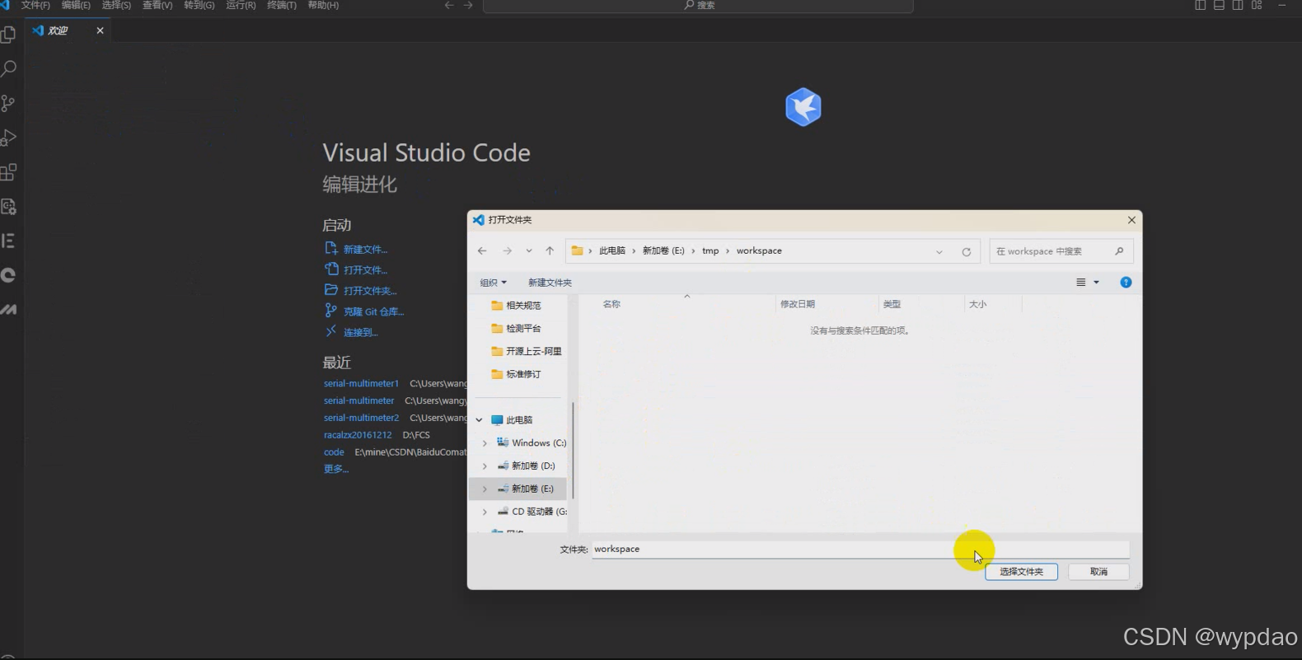
Task: Click back arrow in open folder dialog
Action: [482, 251]
